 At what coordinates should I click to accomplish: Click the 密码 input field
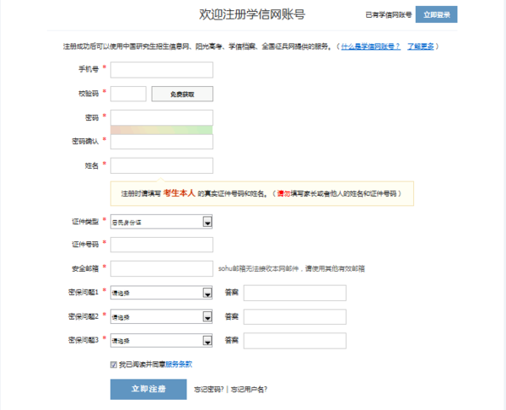click(161, 117)
